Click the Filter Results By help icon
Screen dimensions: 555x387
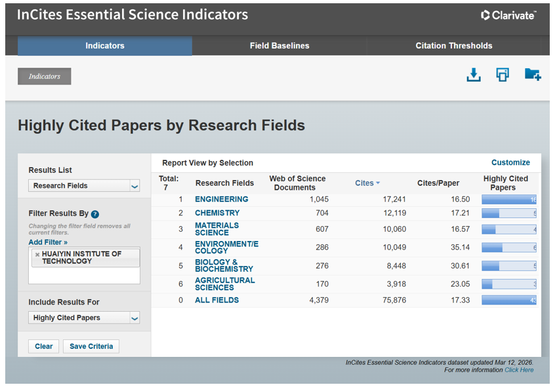pos(95,214)
